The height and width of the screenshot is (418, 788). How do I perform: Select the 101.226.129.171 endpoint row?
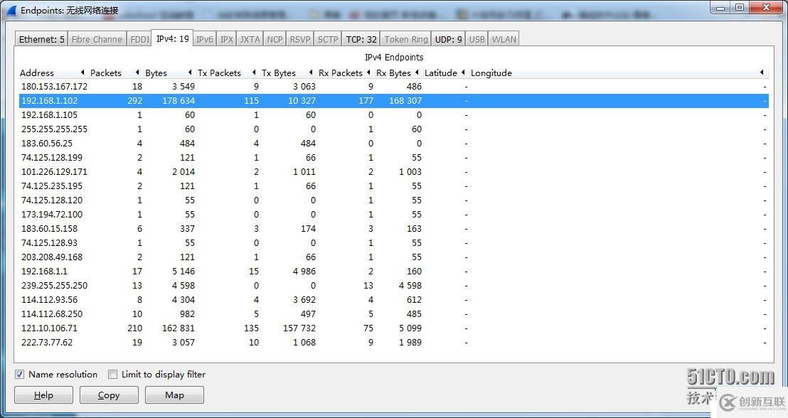(x=393, y=172)
